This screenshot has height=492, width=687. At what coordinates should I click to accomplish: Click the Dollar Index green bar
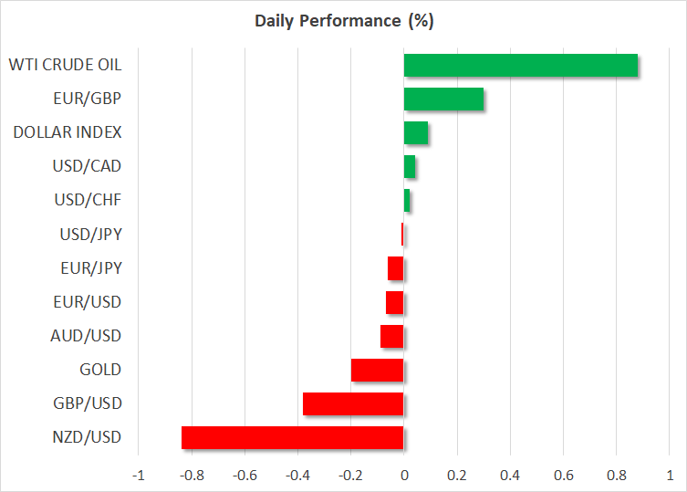point(415,133)
